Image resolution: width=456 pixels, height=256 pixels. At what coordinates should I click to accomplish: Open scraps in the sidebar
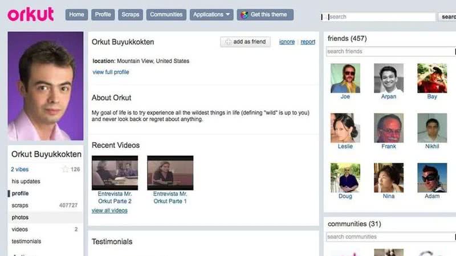point(20,205)
